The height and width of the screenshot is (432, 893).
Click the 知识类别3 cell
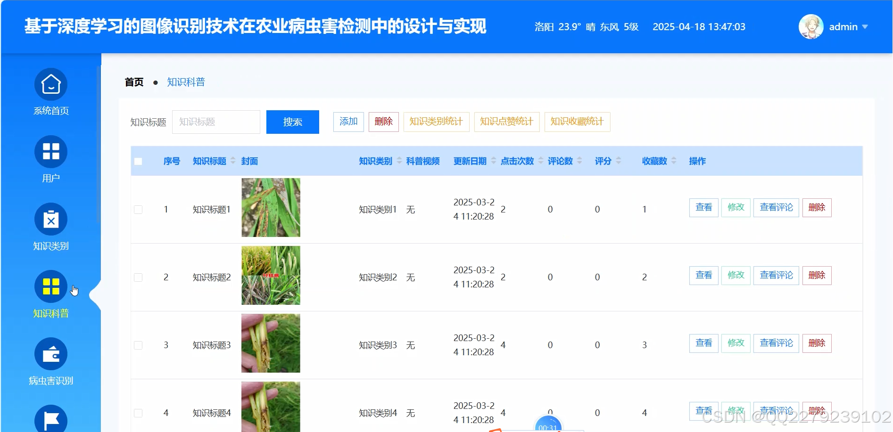378,345
